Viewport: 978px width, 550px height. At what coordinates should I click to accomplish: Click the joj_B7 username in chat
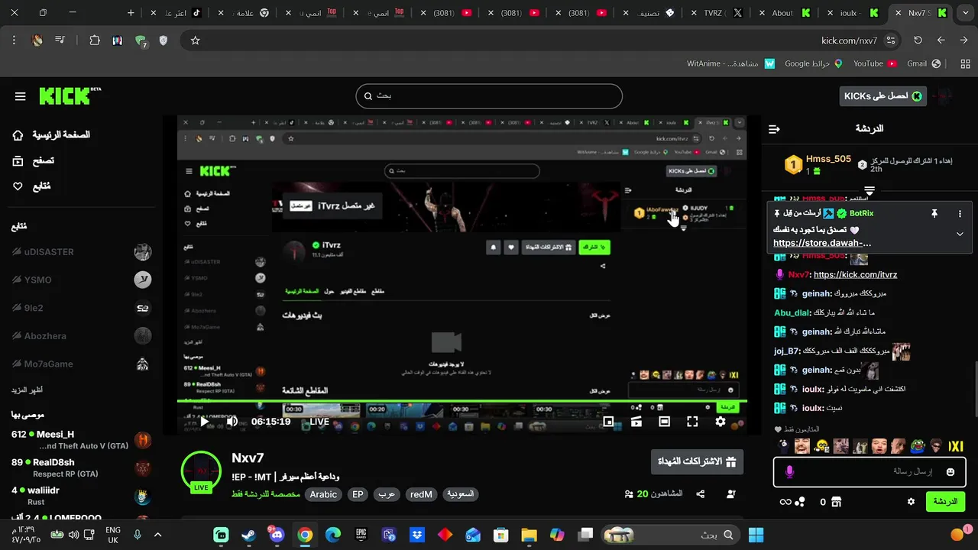point(786,351)
